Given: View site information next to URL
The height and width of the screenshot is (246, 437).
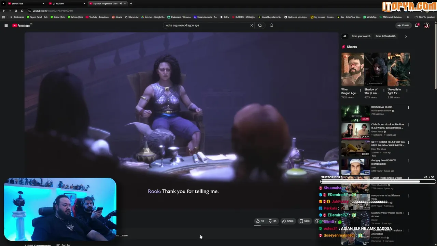Looking at the screenshot, I should click(29, 11).
